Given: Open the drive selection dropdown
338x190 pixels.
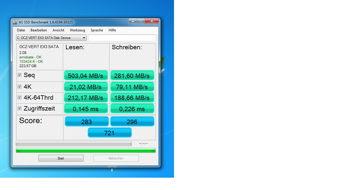Looking at the screenshot, I should click(51, 38).
